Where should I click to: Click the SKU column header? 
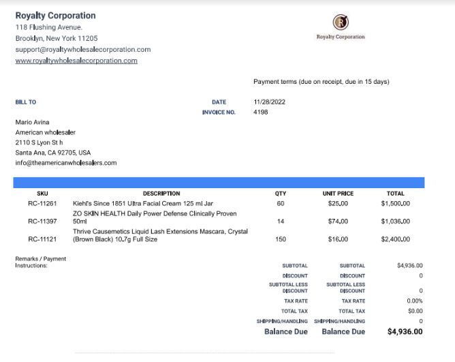pos(42,194)
